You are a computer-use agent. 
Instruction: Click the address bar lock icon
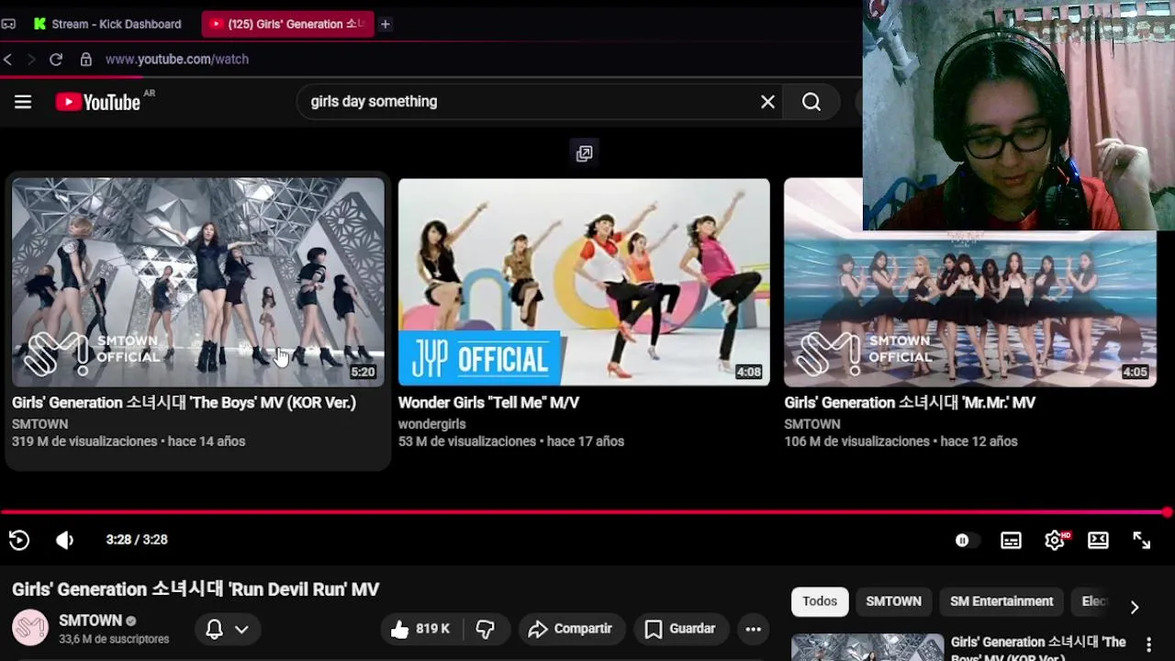(x=85, y=59)
